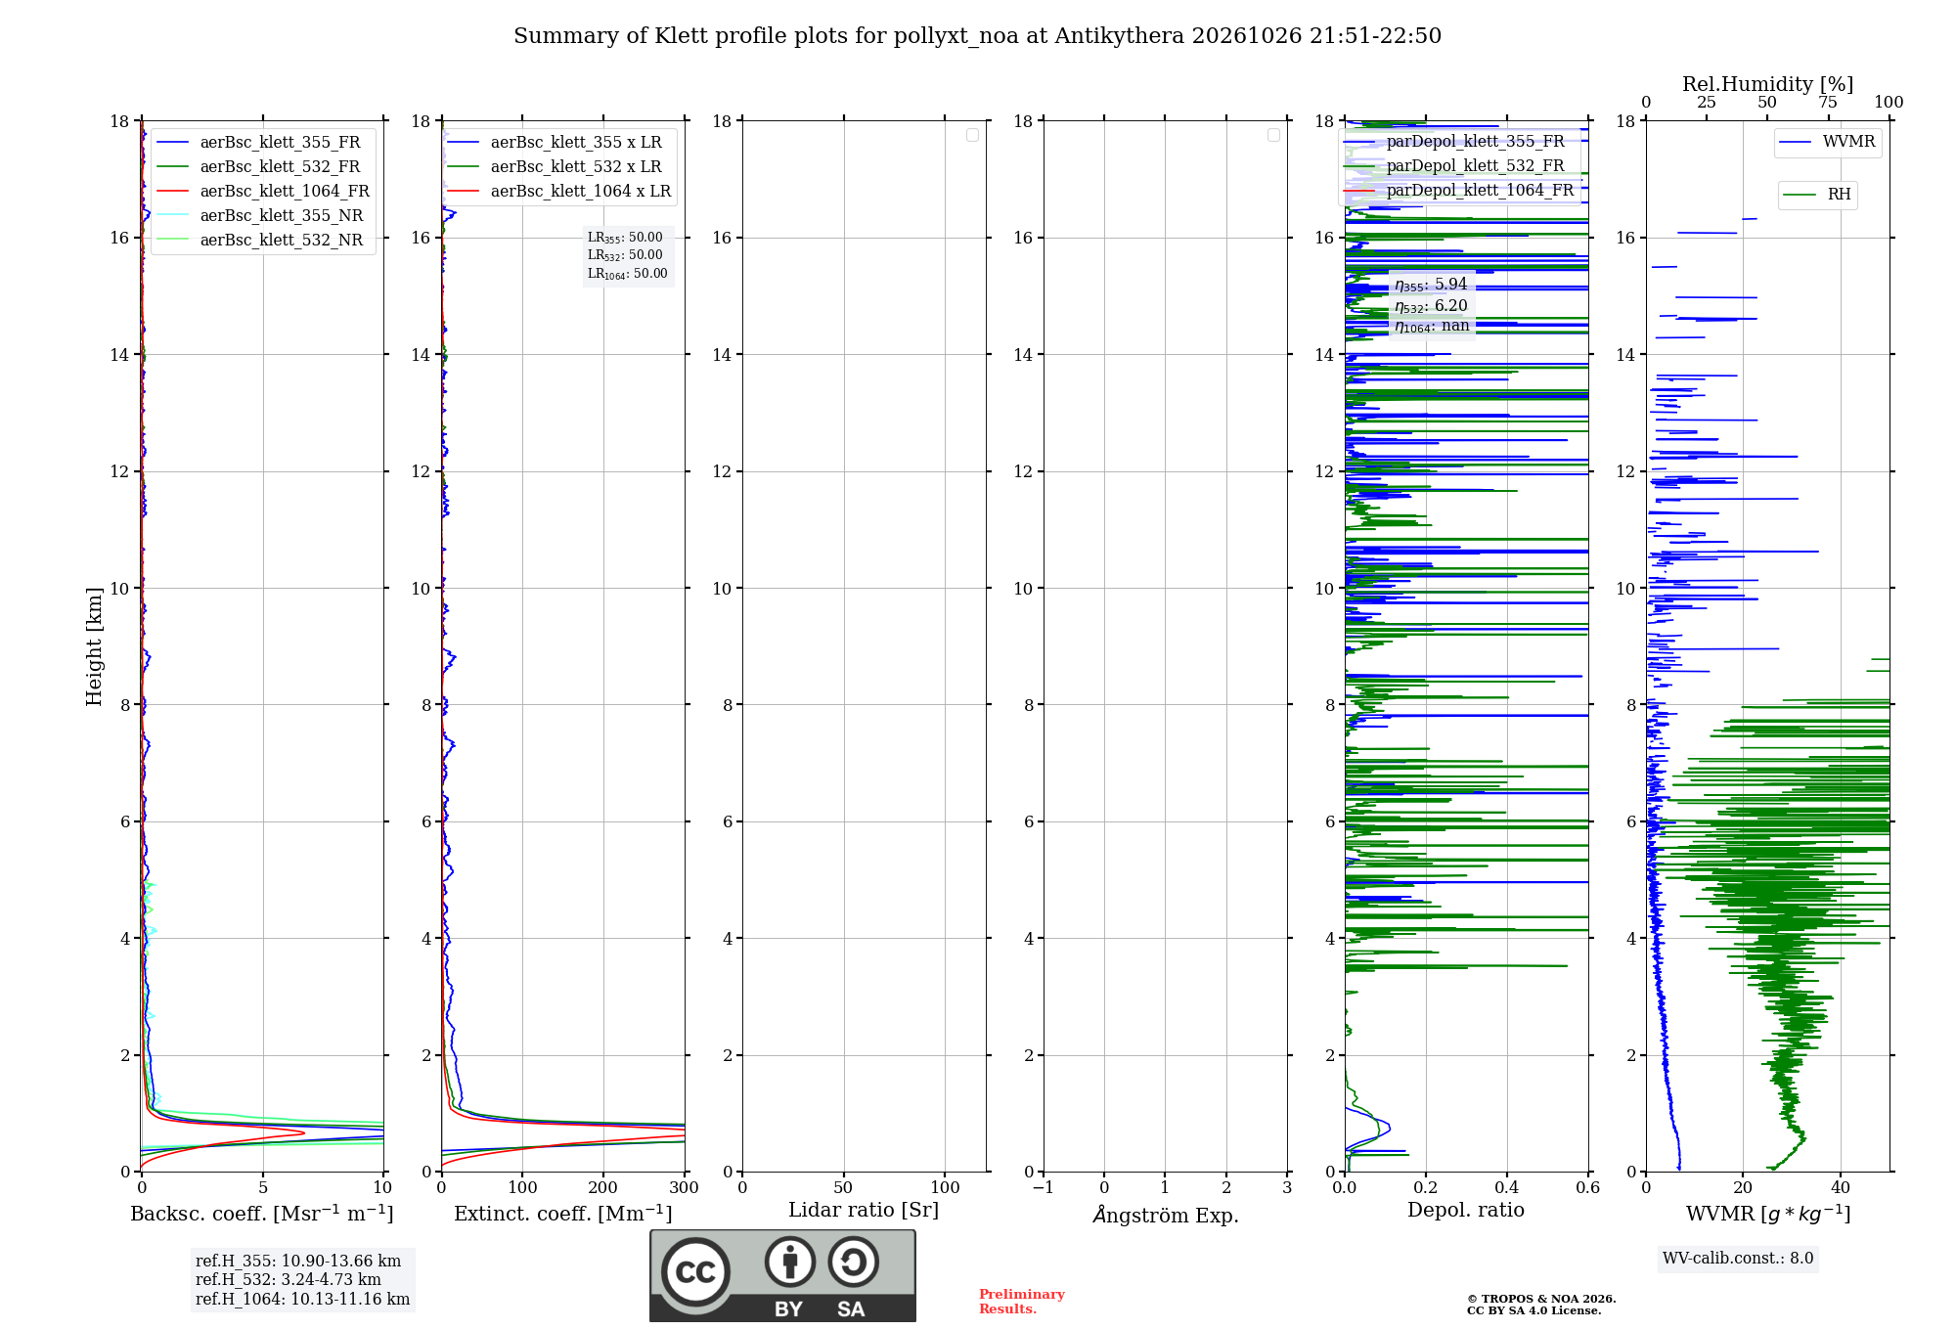This screenshot has width=1956, height=1330.
Task: Click the empty legend box in Lidar ratio plot
Action: pyautogui.click(x=972, y=135)
